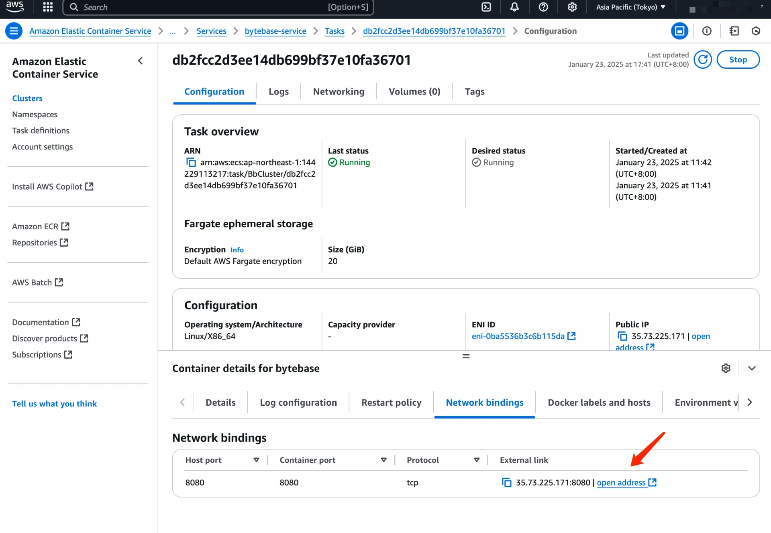Open the Asia Pacific (Tokyo) region dropdown

coord(631,7)
